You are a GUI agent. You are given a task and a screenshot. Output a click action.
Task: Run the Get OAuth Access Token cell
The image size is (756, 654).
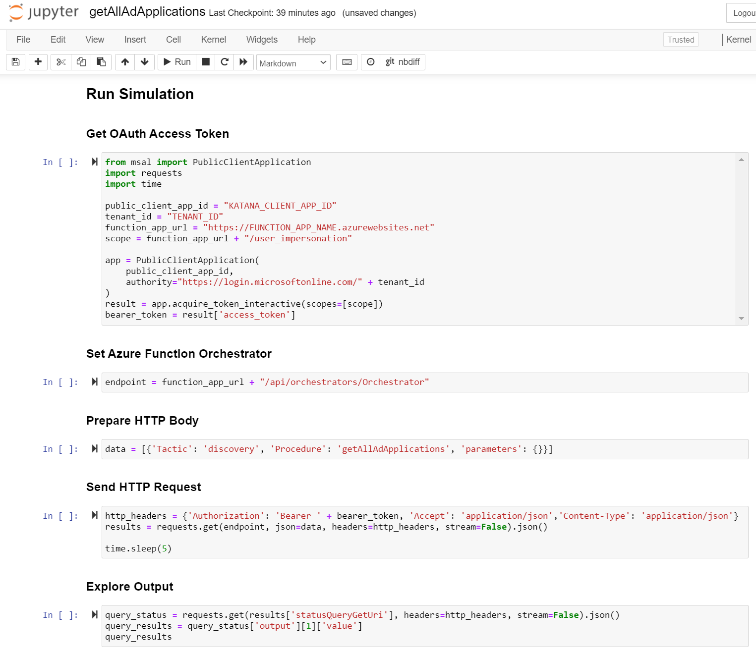click(94, 162)
